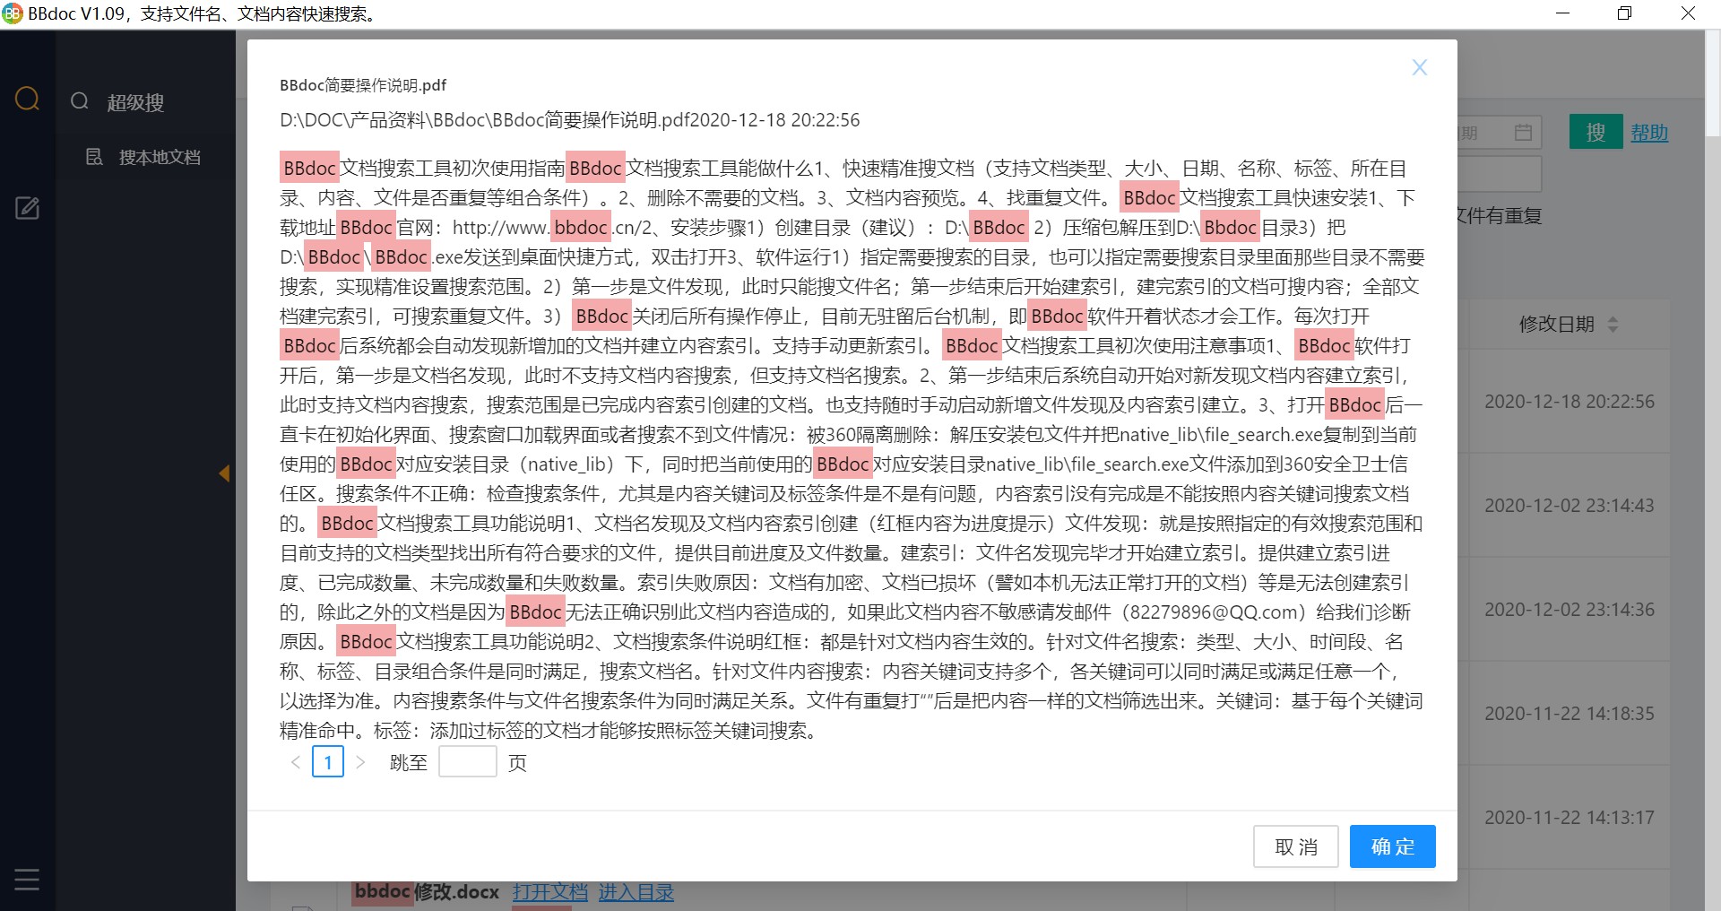
Task: Go to previous page arrow in pagination
Action: pyautogui.click(x=296, y=762)
